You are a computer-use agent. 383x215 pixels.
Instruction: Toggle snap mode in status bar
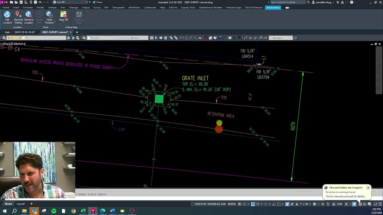[244, 204]
